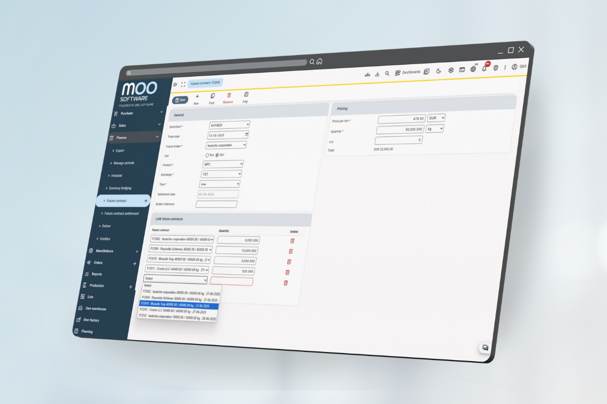Open the chat icon at bottom right

point(485,348)
